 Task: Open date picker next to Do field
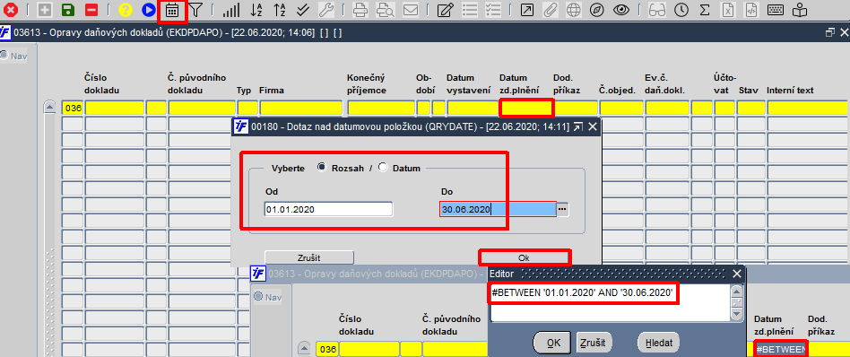(x=563, y=209)
